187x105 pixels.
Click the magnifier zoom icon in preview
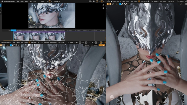pyautogui.click(x=103, y=5)
